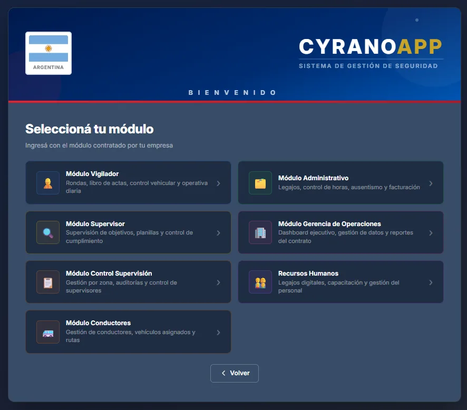Click the 'Seleccioná tu módulo' heading
Viewport: 467px width, 410px height.
point(90,129)
